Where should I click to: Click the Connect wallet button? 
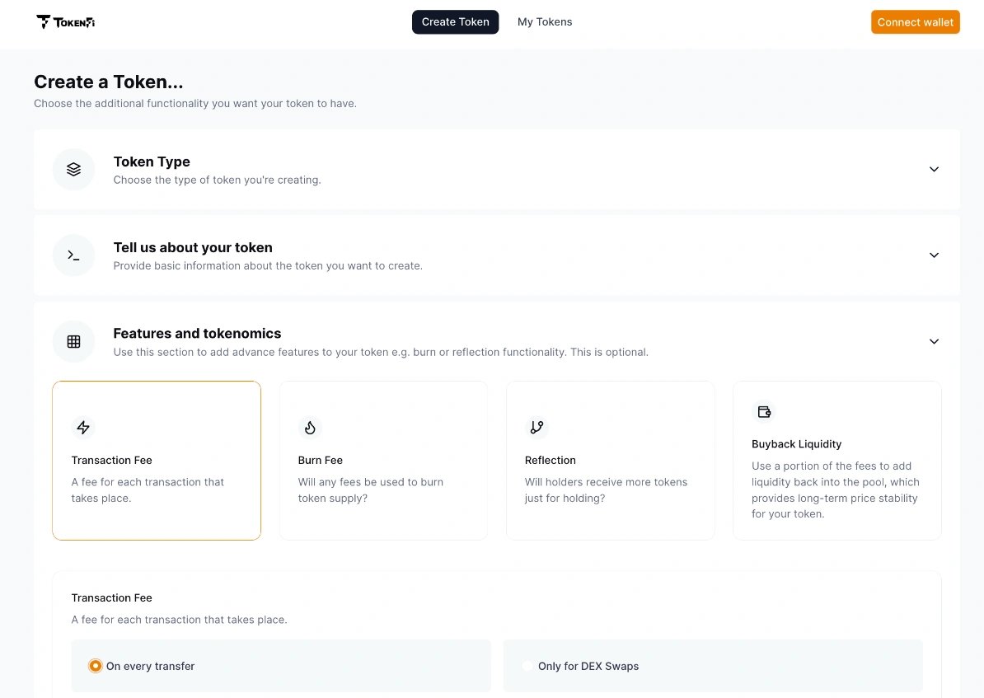click(x=915, y=22)
